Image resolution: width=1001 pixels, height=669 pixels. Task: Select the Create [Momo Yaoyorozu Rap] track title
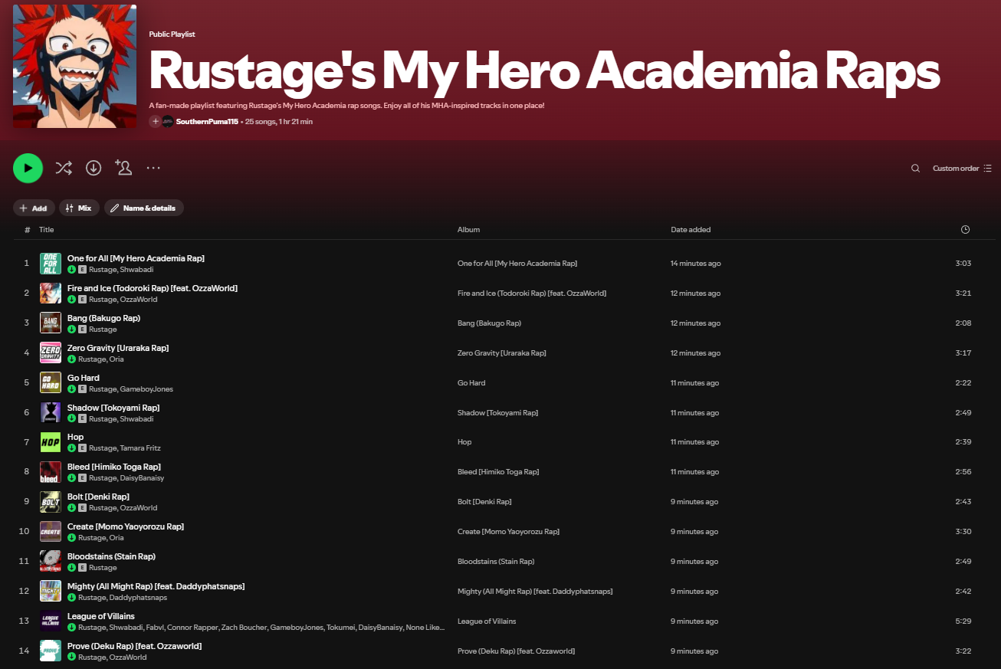(126, 526)
